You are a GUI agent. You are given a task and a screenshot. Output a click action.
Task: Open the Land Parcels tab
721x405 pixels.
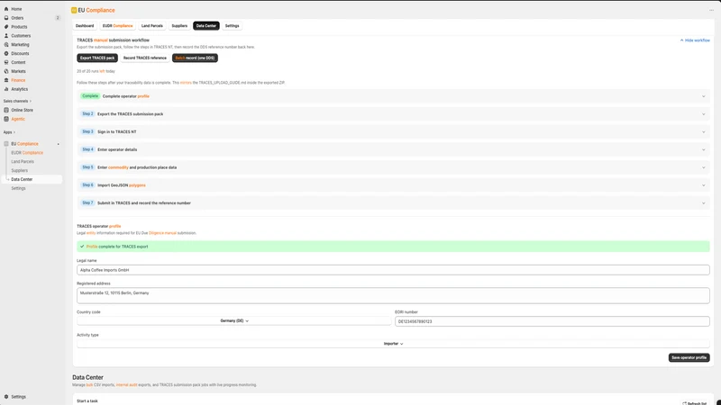[152, 26]
